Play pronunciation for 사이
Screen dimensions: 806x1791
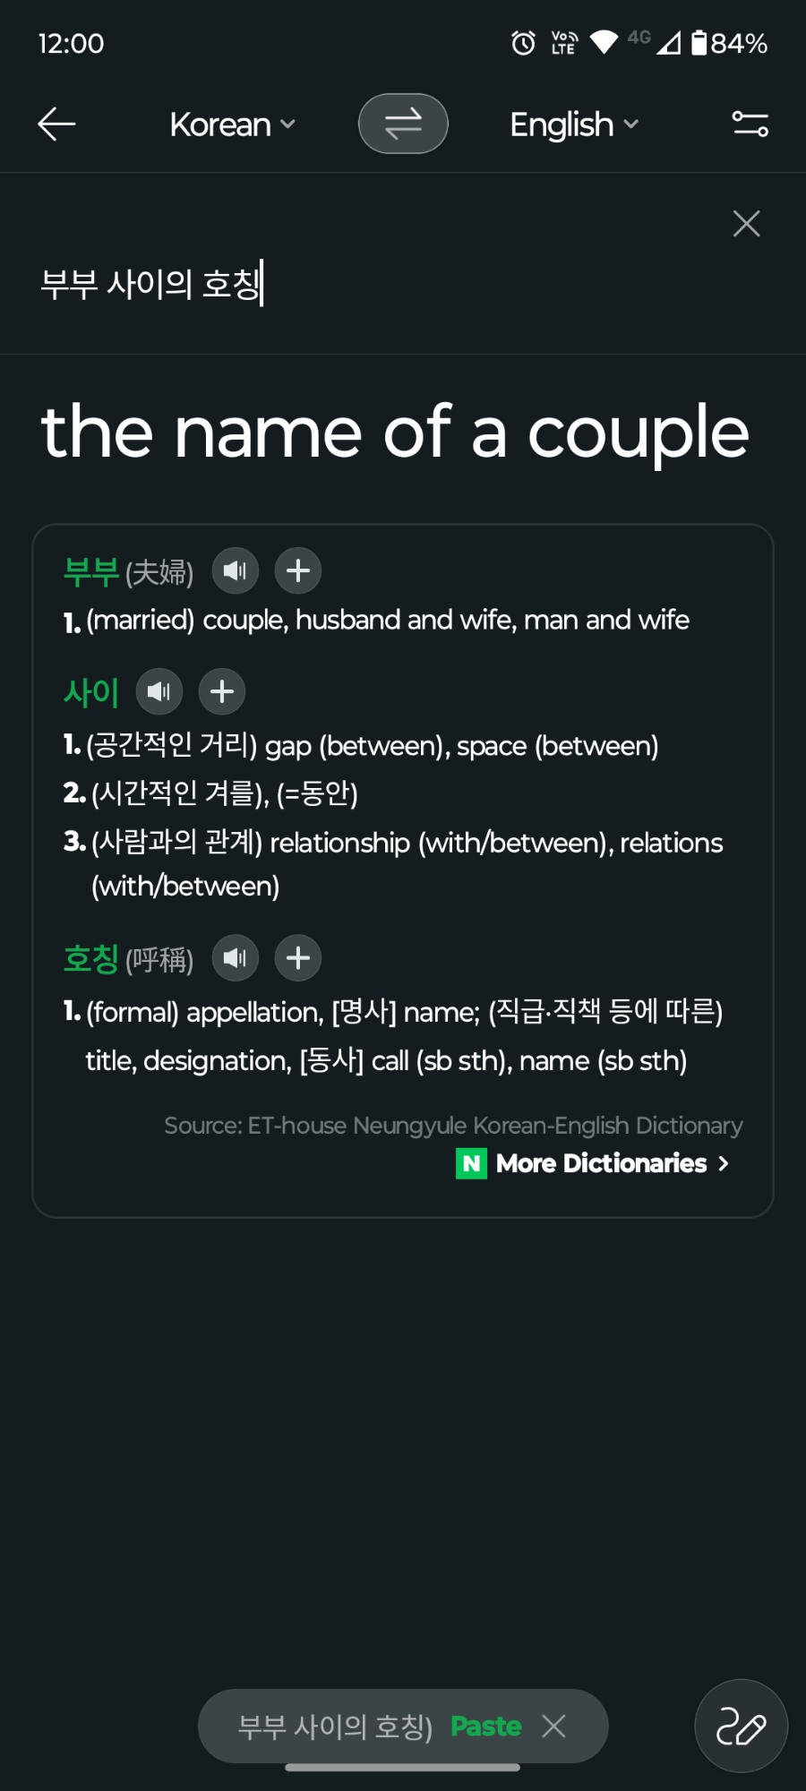159,691
